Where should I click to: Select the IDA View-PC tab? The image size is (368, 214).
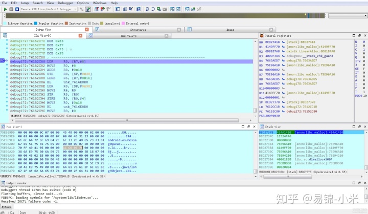pos(42,36)
